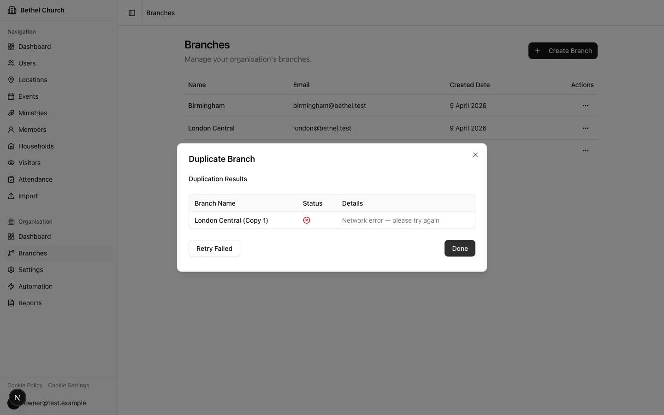Click the Automation lightning icon
The image size is (664, 415).
click(11, 286)
